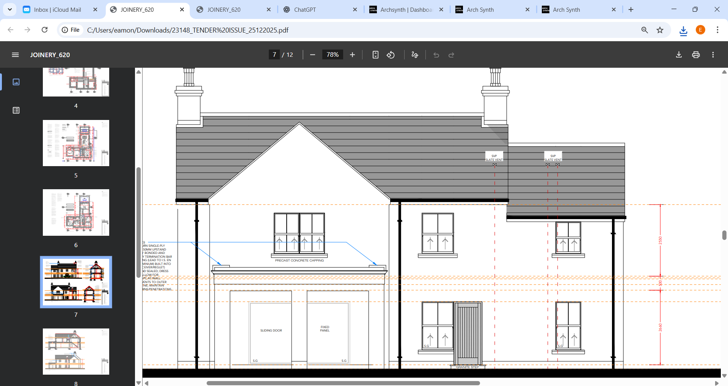The width and height of the screenshot is (728, 386).
Task: Expand the tab search dropdown
Action: (10, 9)
